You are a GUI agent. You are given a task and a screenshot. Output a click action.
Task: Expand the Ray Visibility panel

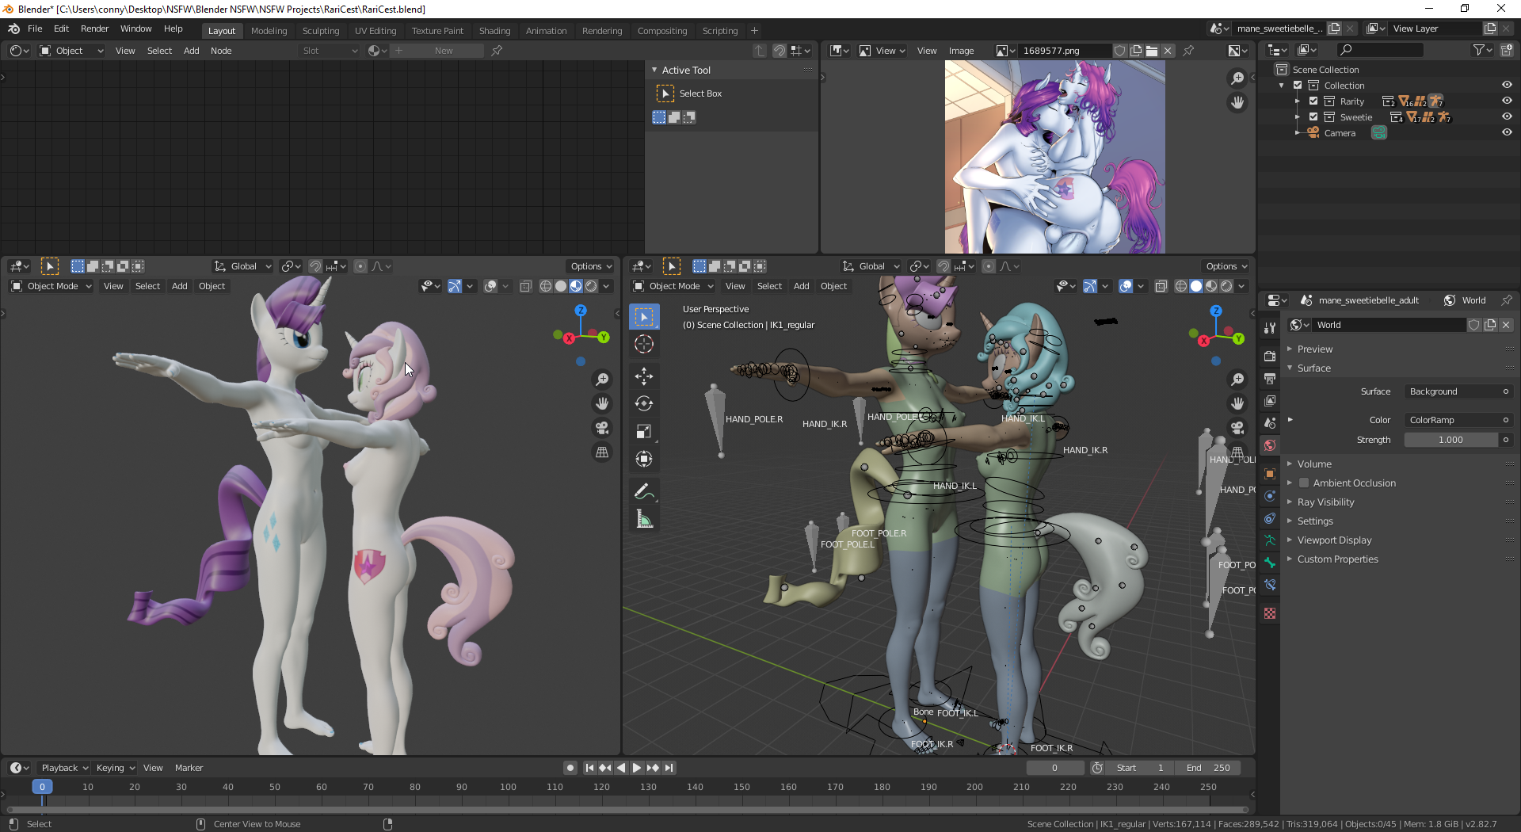coord(1325,502)
